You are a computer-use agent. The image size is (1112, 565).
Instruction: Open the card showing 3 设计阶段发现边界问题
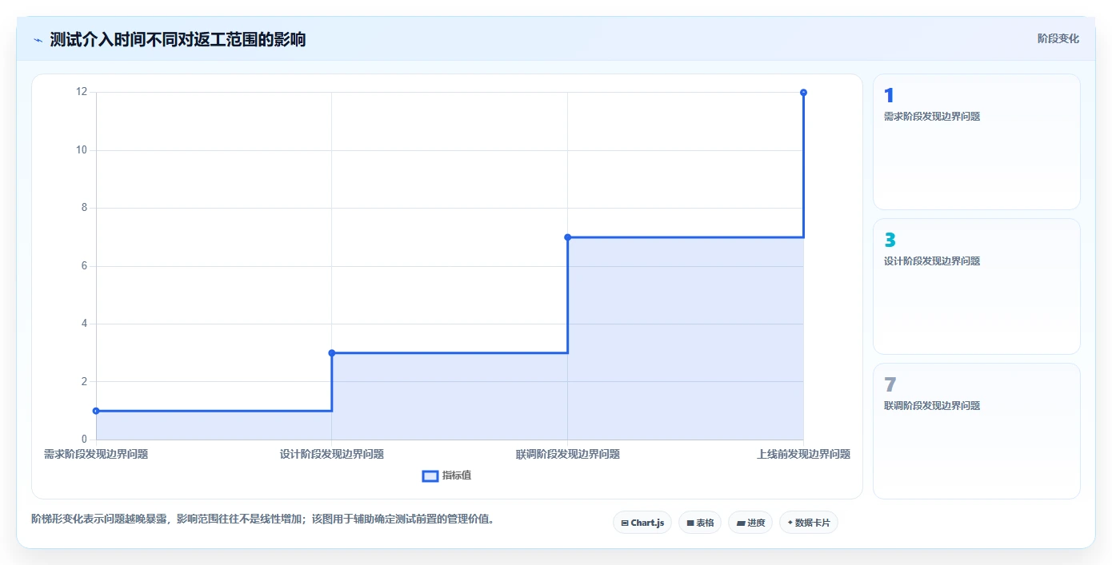click(x=977, y=286)
